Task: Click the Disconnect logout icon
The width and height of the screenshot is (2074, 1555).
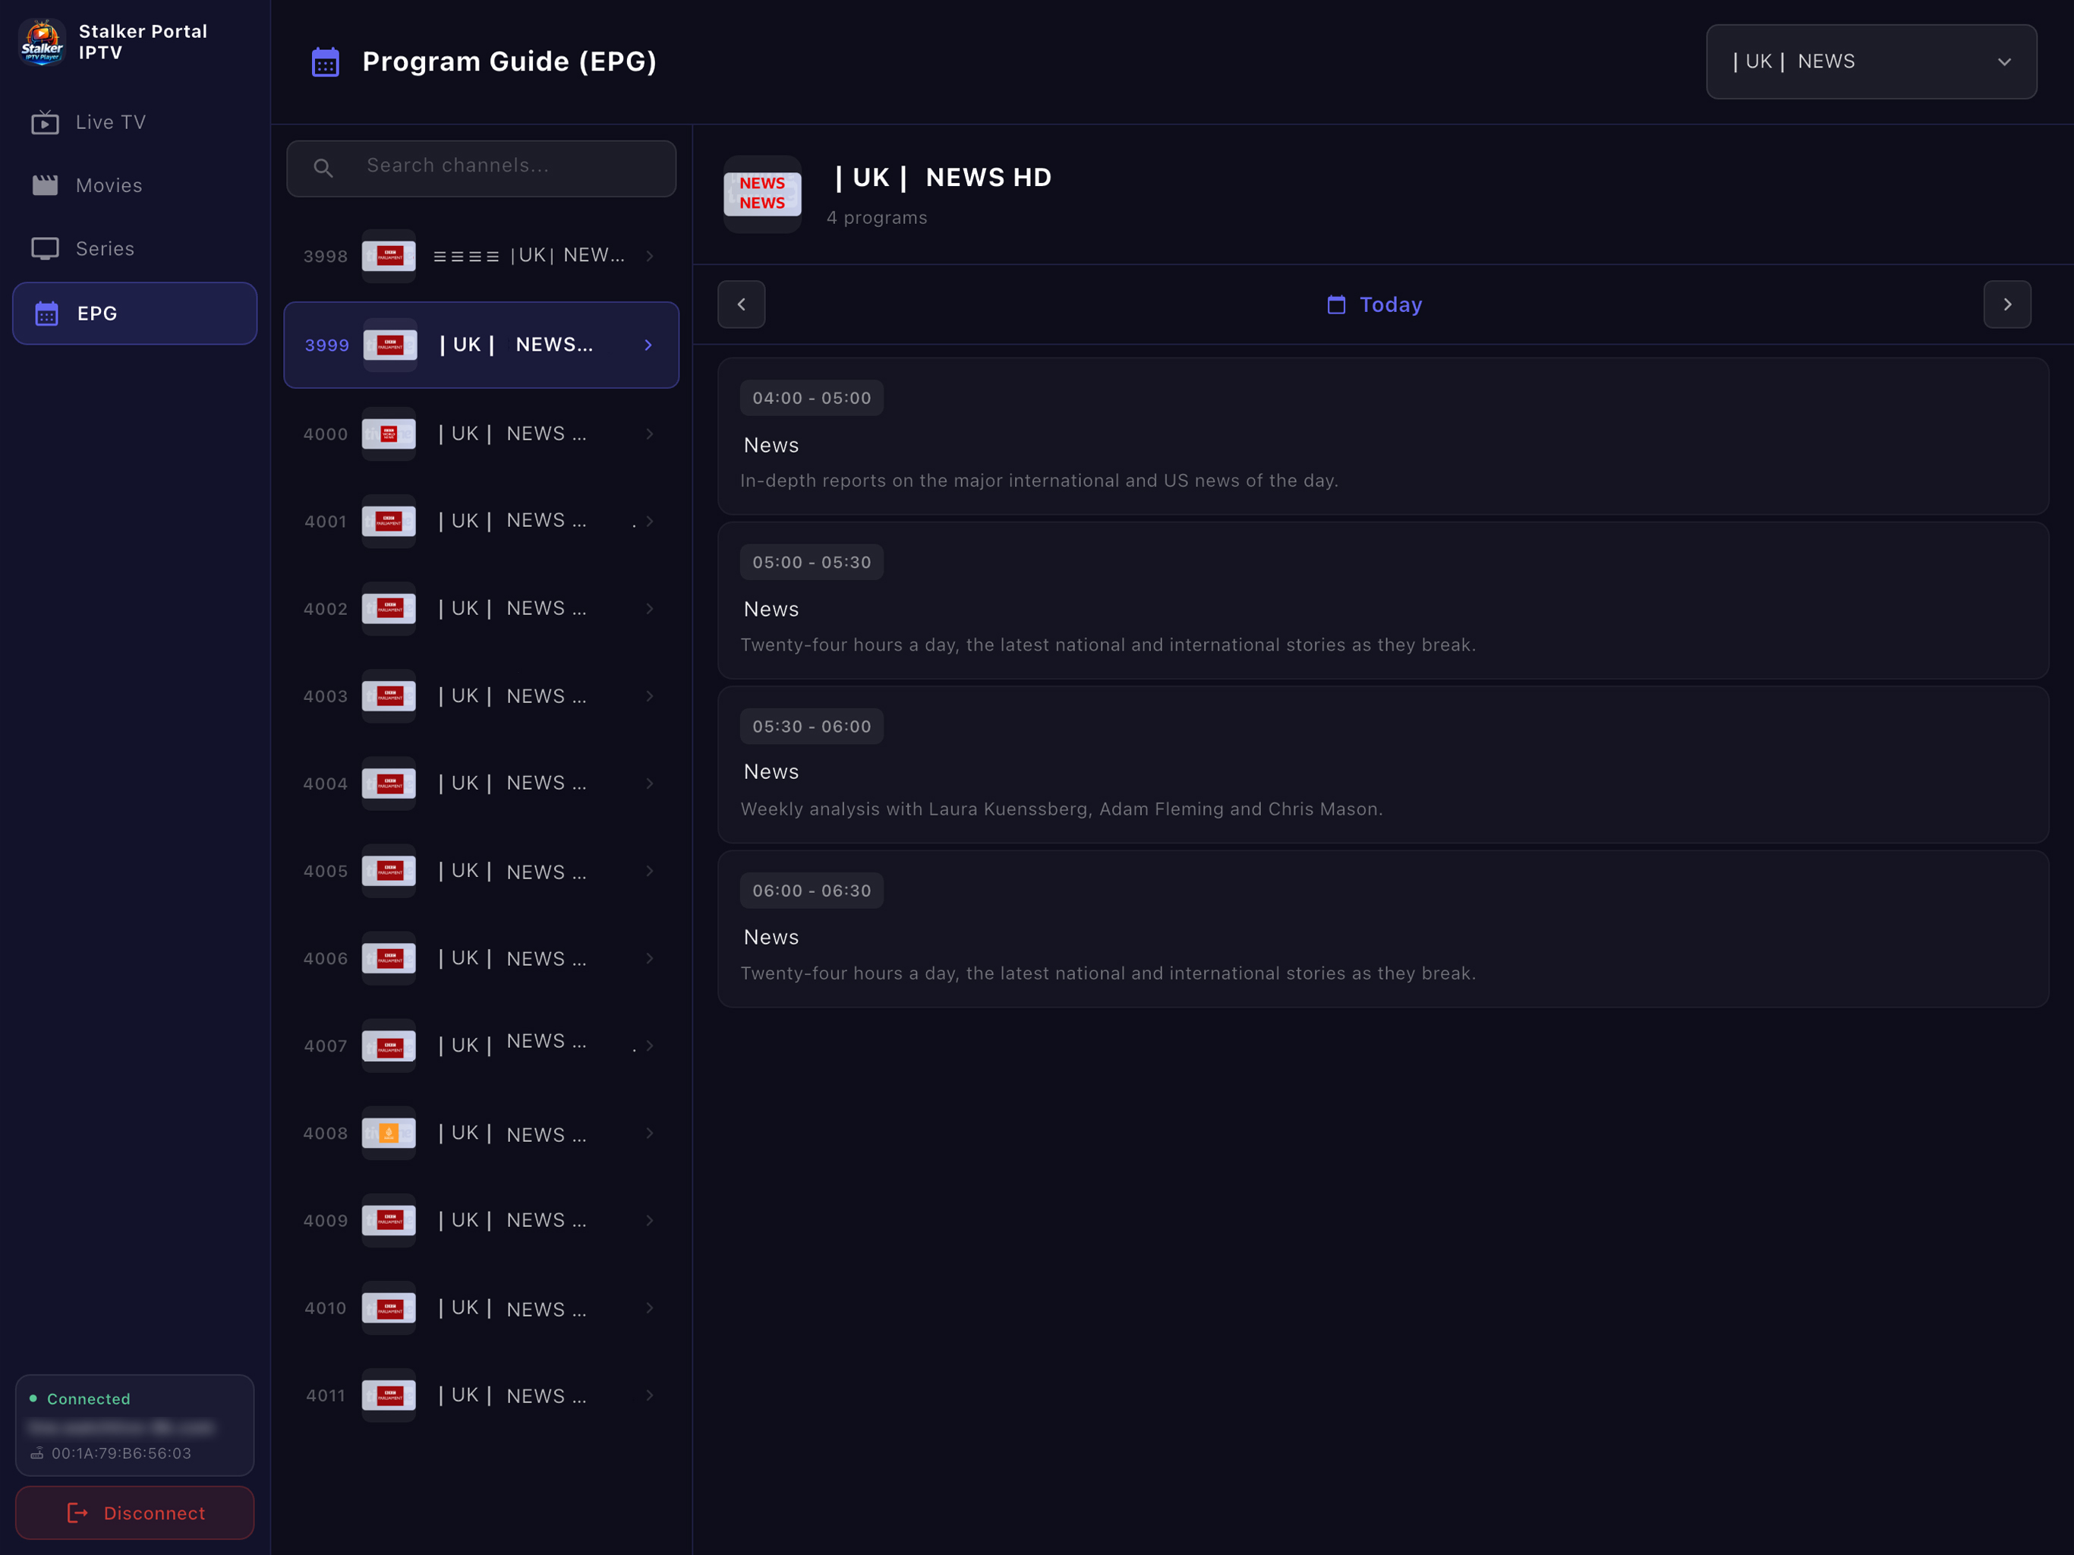Action: (x=78, y=1512)
